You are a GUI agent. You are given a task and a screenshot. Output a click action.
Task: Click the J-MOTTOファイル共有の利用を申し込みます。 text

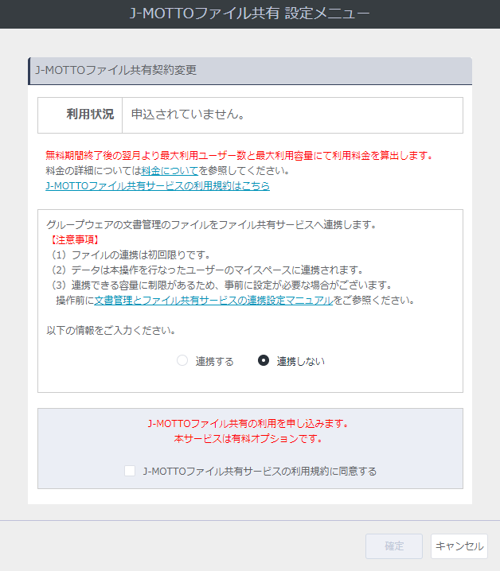click(x=248, y=424)
